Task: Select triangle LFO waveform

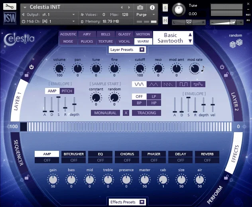Action: click(154, 84)
